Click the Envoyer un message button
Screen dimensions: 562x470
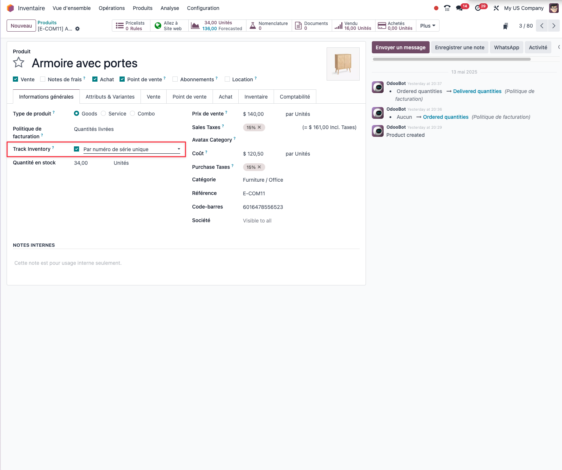pos(401,47)
